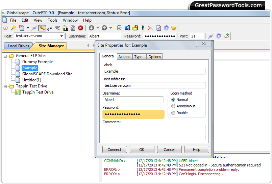Click the Edit file notepad icon
Image resolution: width=272 pixels, height=184 pixels.
119,28
